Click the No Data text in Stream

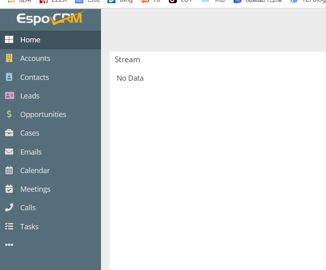tap(130, 78)
